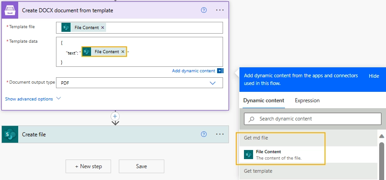Click the Get template section header

point(308,171)
